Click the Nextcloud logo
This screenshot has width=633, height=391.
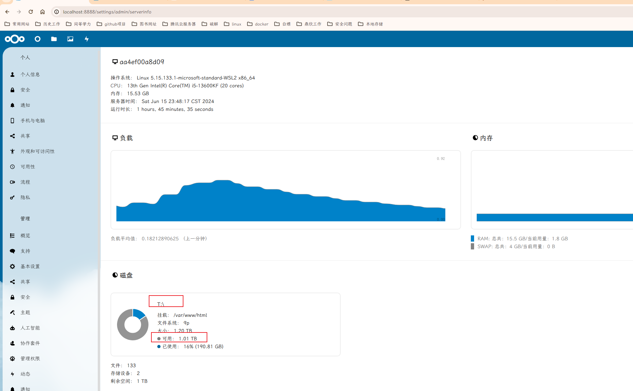tap(15, 39)
